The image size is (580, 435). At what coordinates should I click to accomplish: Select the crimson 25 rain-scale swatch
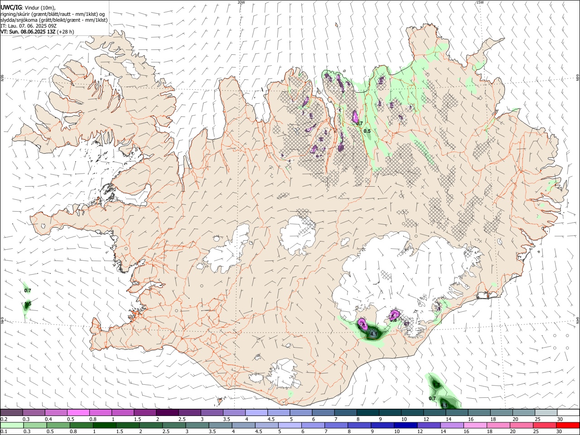pyautogui.click(x=545, y=425)
